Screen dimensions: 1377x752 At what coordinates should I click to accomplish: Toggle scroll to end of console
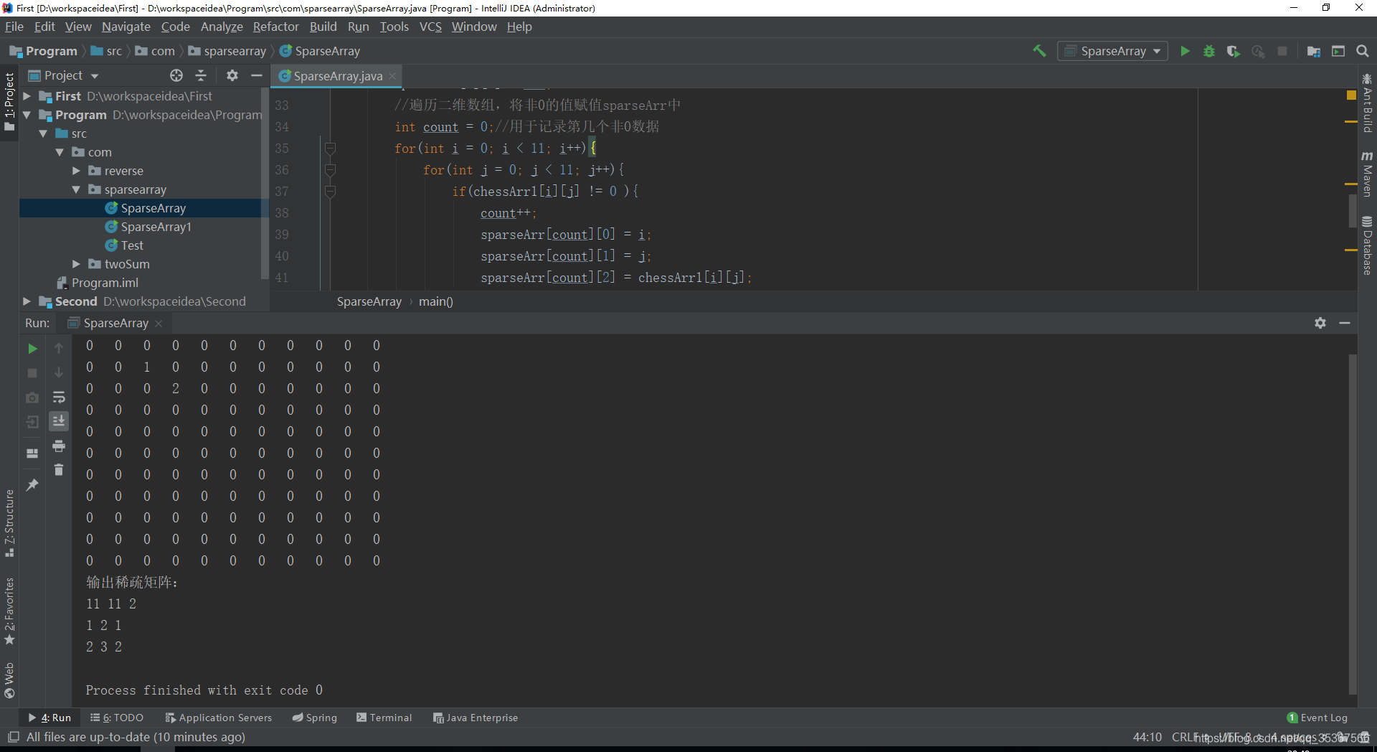coord(59,421)
